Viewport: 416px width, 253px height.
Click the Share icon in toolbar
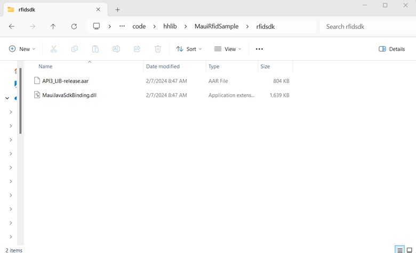[x=137, y=49]
